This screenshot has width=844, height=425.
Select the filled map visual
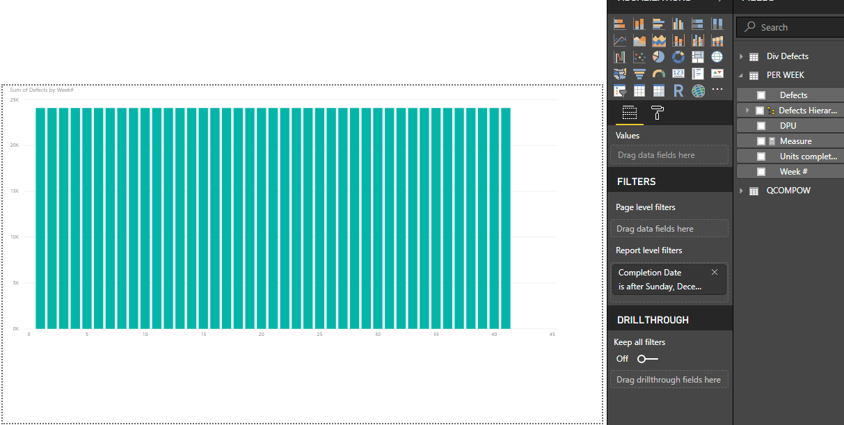pyautogui.click(x=619, y=74)
